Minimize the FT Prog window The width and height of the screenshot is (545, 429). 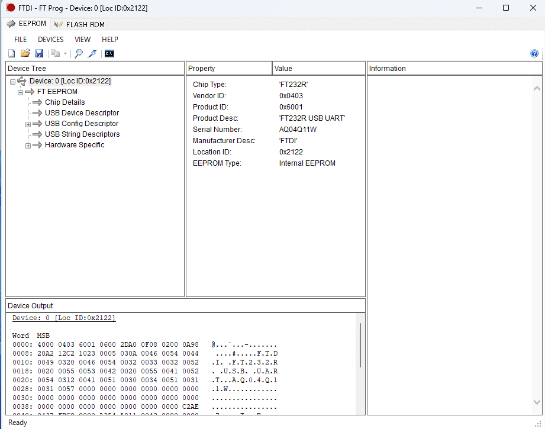[x=479, y=8]
